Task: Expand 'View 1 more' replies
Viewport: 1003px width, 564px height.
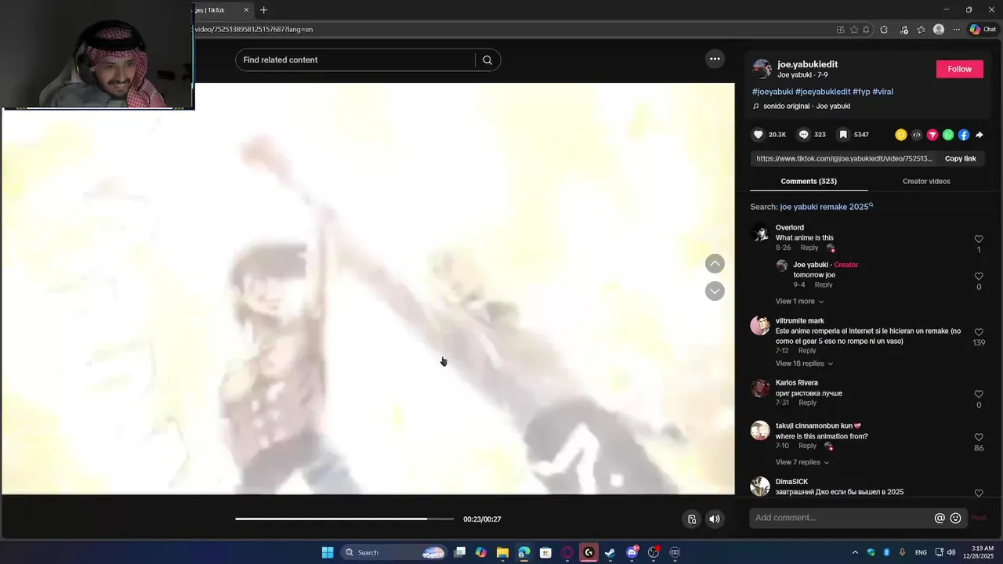Action: [x=799, y=302]
